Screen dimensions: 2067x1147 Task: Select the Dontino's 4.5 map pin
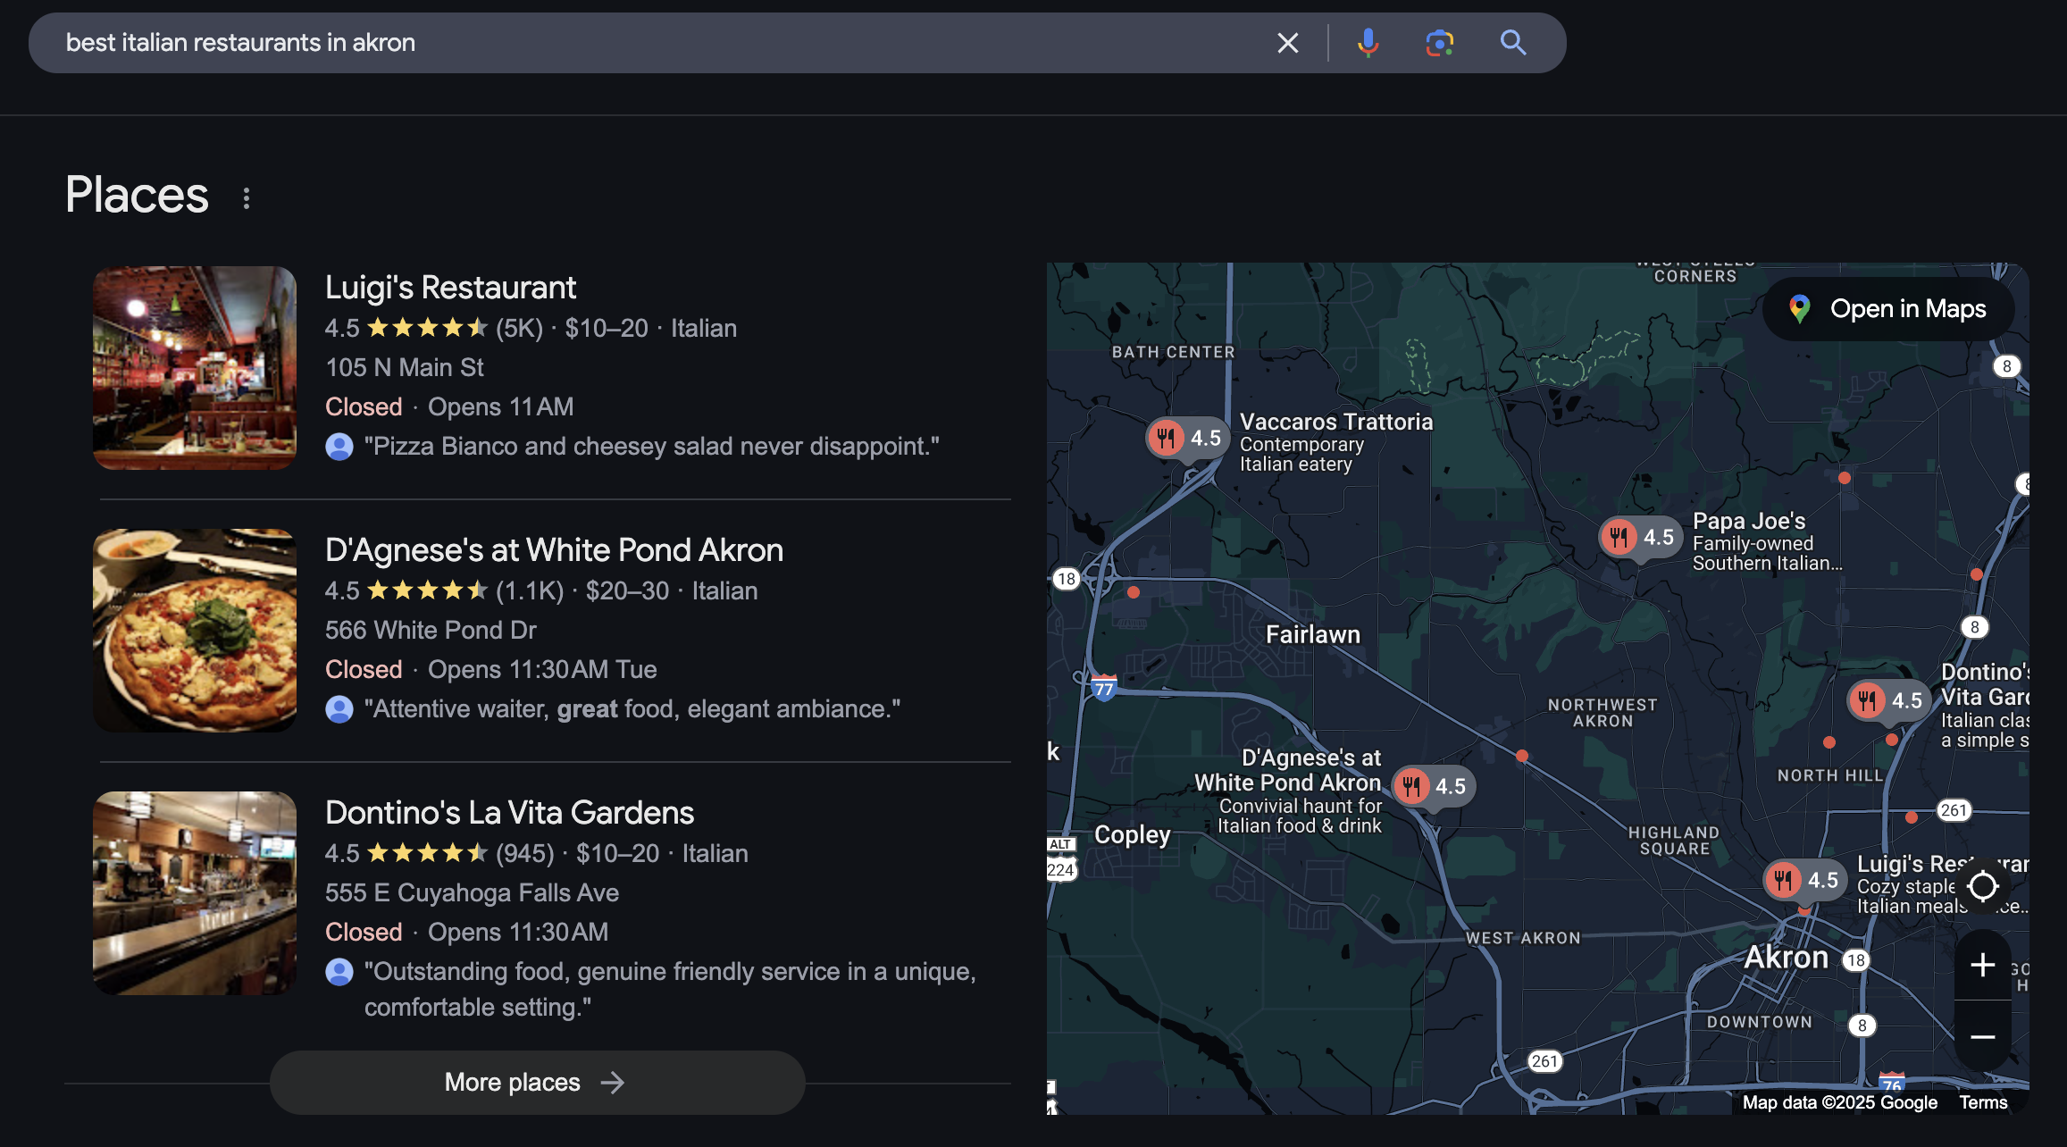coord(1889,701)
